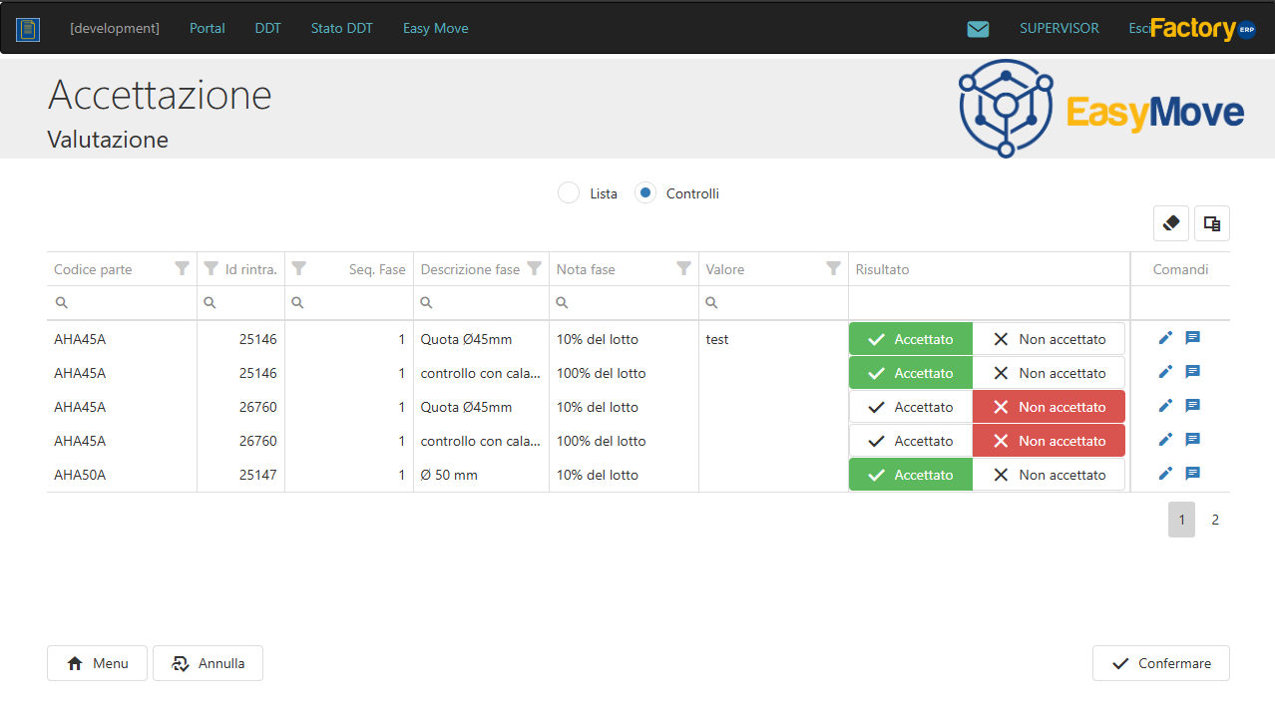Set the AHA50A row to Non accettato
Screen dimensions: 1275x720
(1049, 475)
